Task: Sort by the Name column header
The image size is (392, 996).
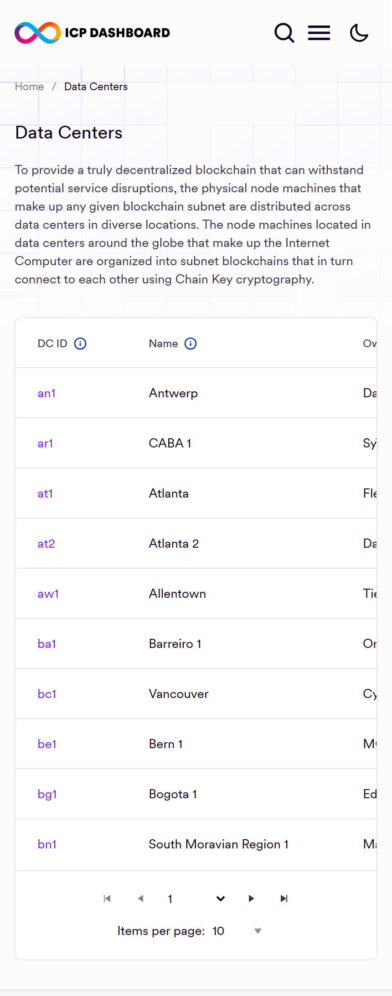Action: point(163,344)
